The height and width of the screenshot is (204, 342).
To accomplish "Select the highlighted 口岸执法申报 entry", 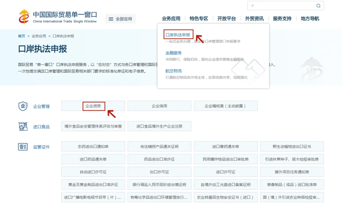I will click(178, 35).
